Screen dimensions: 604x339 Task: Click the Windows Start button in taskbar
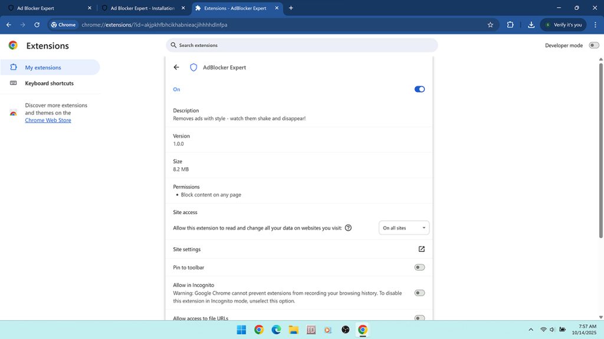pos(241,330)
